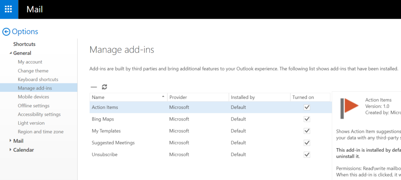Open My account settings
The width and height of the screenshot is (401, 180).
30,62
